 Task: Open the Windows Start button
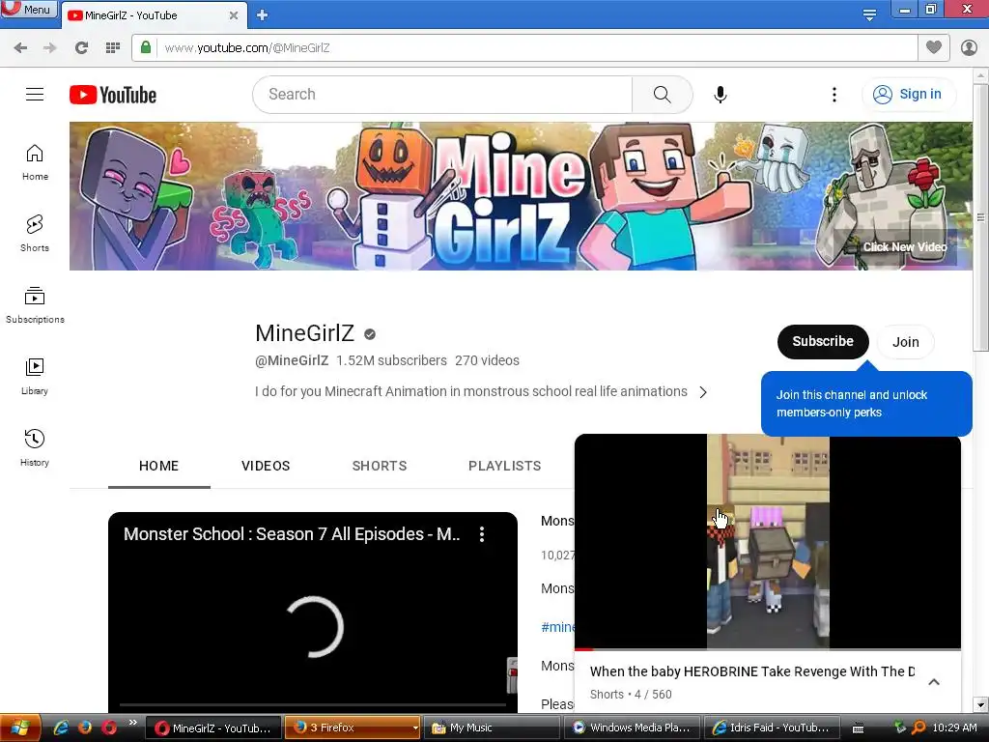point(20,728)
